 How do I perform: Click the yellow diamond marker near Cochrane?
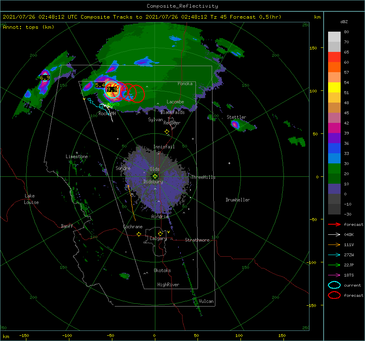tap(139, 234)
